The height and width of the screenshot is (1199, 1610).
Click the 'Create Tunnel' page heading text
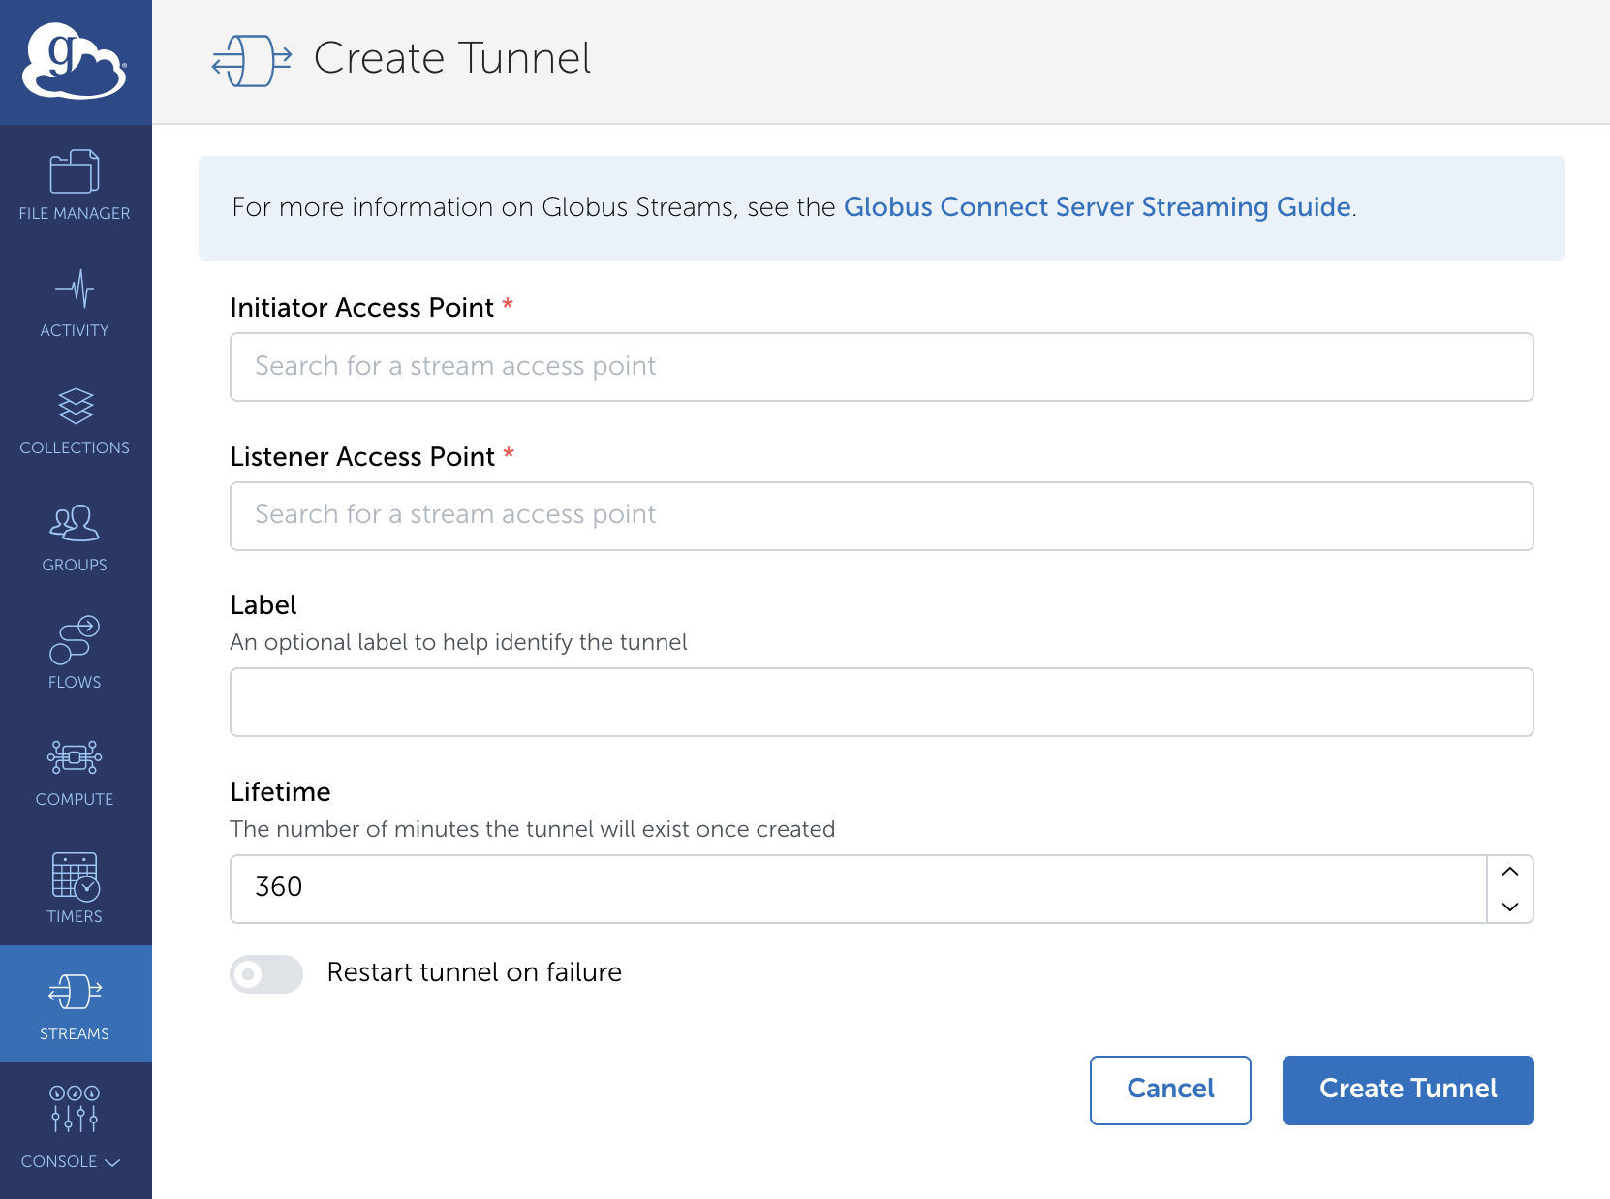coord(452,58)
